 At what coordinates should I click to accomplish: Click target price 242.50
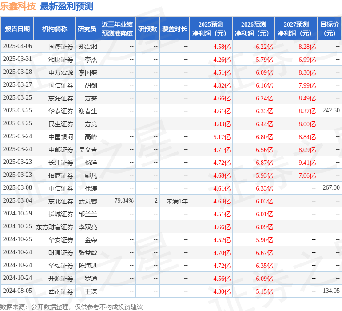(331, 111)
